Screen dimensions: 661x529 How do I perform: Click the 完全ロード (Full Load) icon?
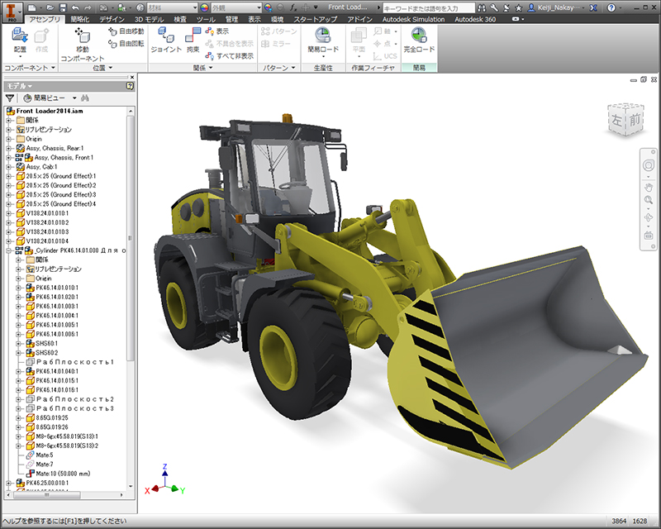(x=419, y=38)
